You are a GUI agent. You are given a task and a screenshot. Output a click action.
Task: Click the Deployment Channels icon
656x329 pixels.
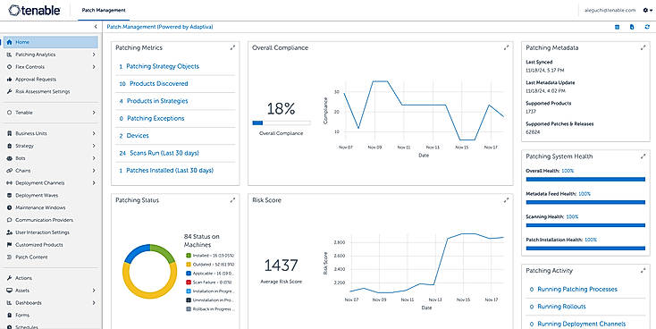(9, 183)
